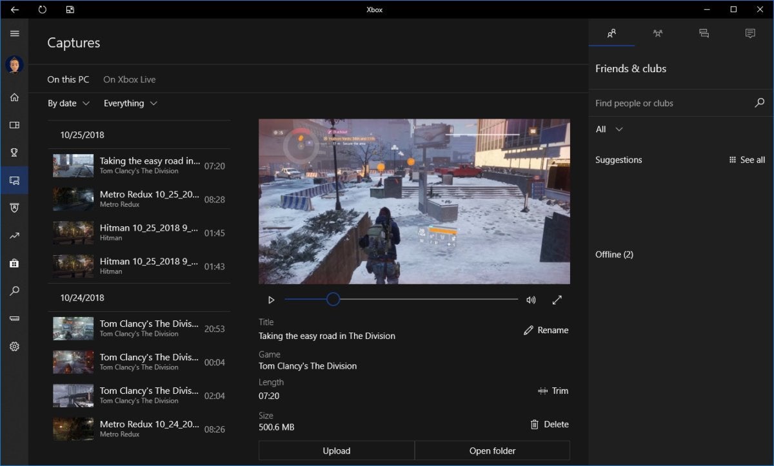Click the refresh icon in title bar

[x=43, y=10]
